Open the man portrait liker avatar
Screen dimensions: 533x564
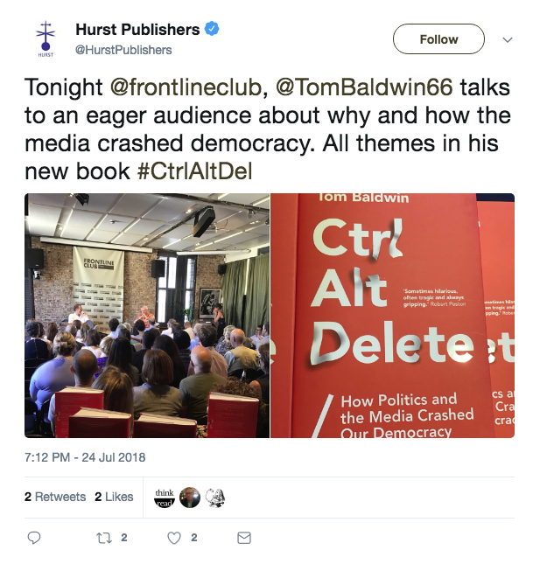(x=190, y=498)
